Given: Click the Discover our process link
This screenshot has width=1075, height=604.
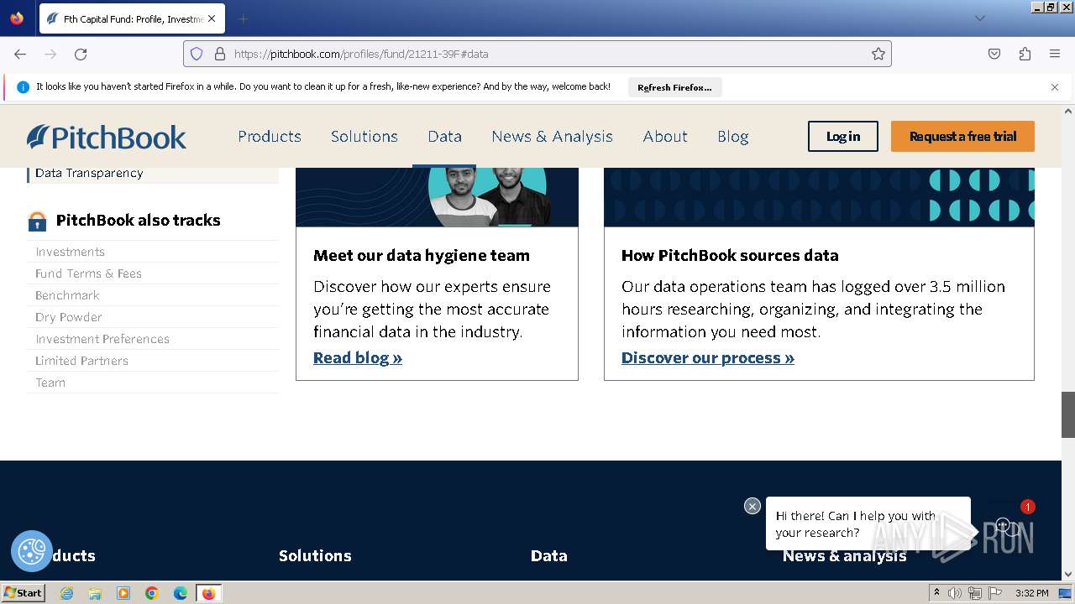Looking at the screenshot, I should 708,358.
